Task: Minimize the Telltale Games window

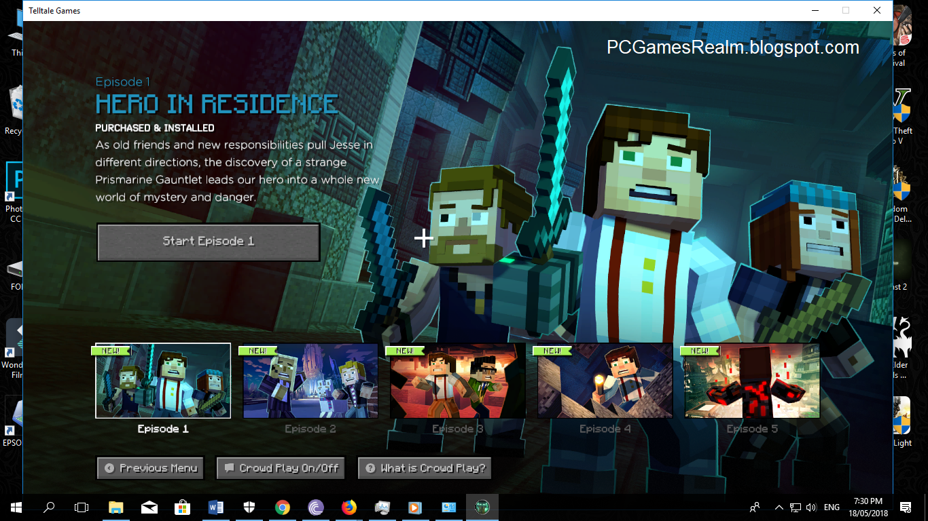Action: click(x=814, y=10)
